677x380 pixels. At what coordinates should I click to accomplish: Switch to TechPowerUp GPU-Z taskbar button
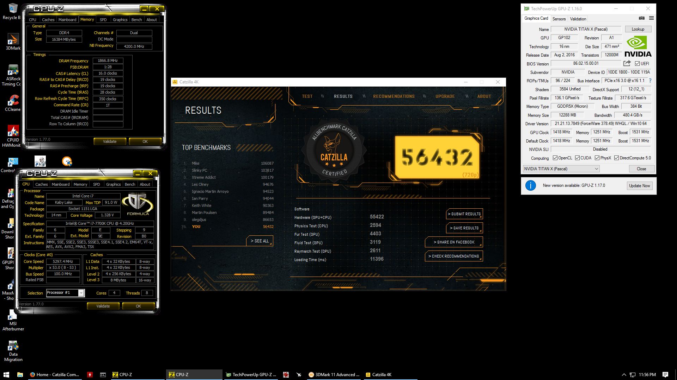tap(251, 374)
